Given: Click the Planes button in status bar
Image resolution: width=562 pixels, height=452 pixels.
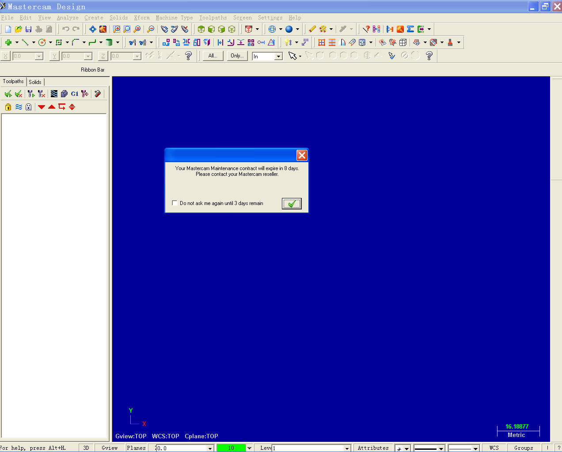Looking at the screenshot, I should click(x=136, y=448).
